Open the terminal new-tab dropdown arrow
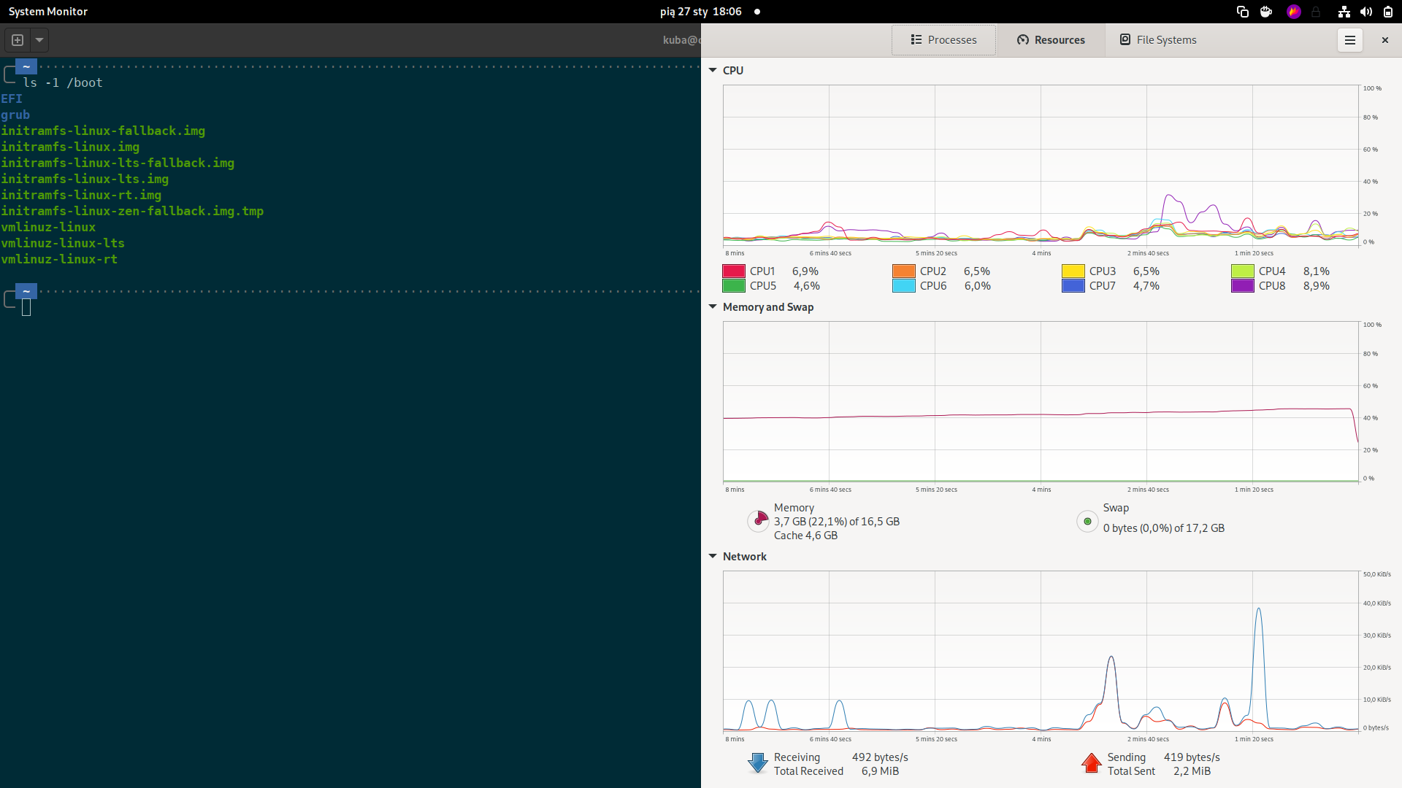Viewport: 1402px width, 788px height. coord(39,40)
